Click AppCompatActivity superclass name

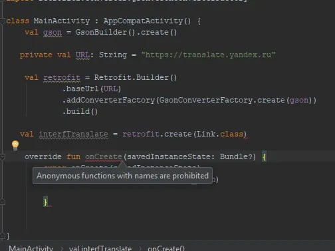point(143,21)
